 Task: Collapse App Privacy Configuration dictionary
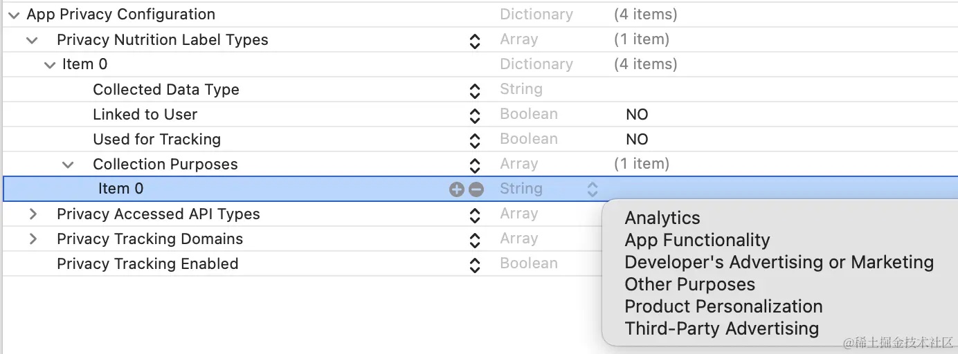(x=14, y=15)
